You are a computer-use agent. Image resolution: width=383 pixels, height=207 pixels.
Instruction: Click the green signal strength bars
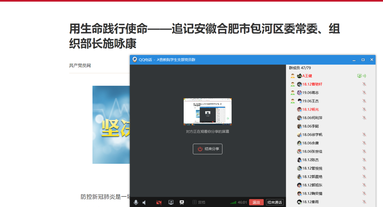tap(233, 202)
